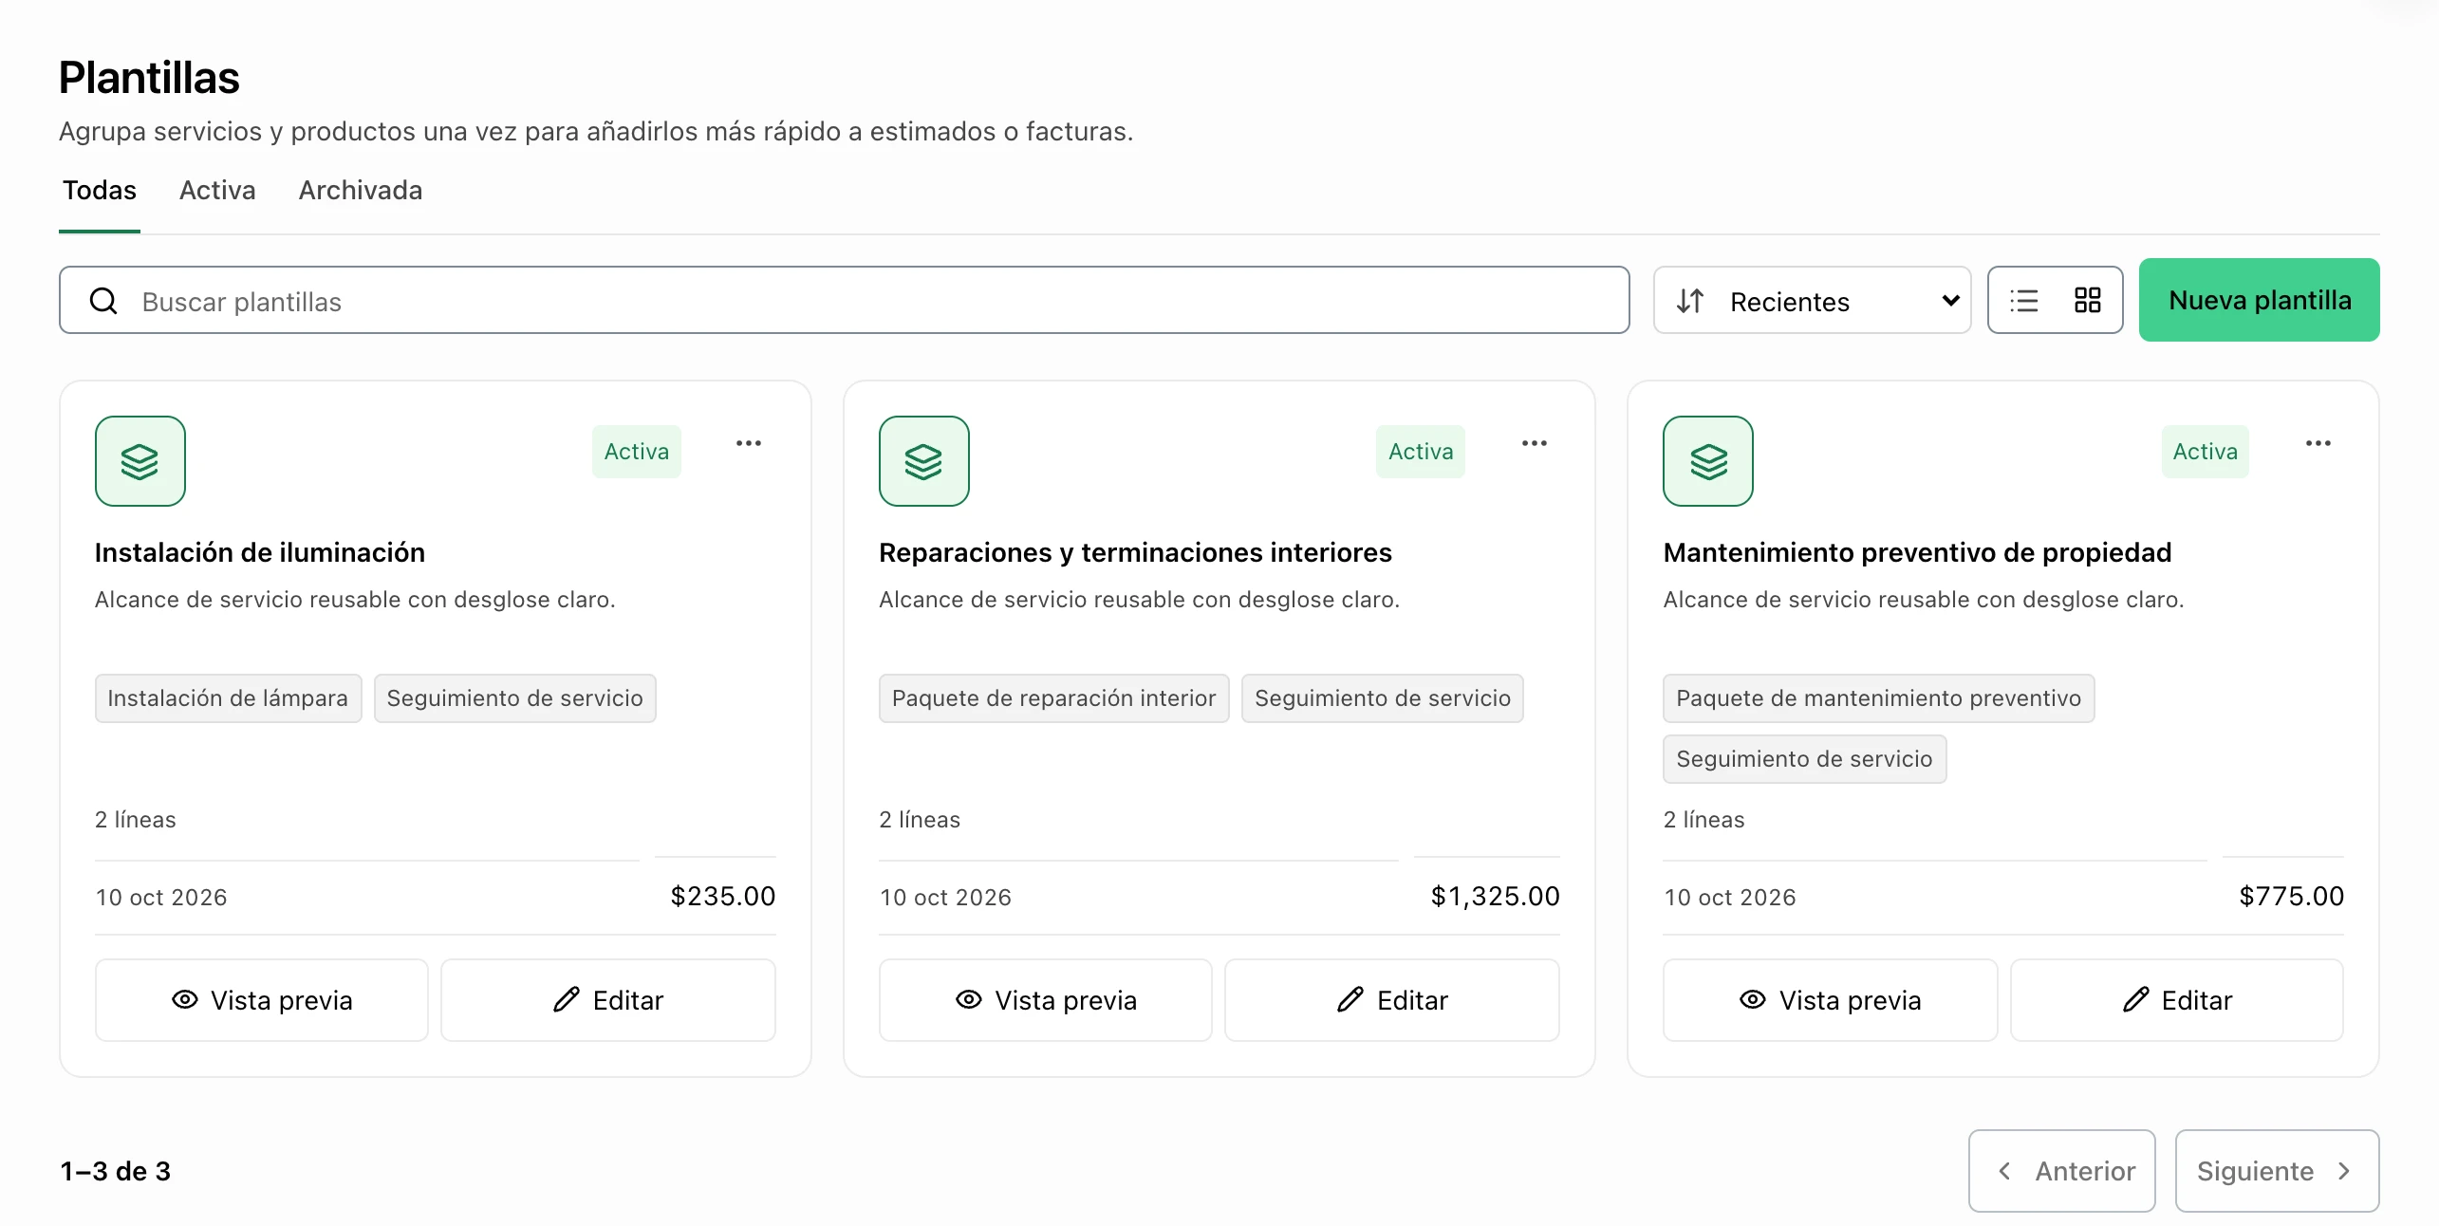Open Reparaciones y terminaciones interiores title
This screenshot has height=1226, width=2439.
coord(1135,552)
